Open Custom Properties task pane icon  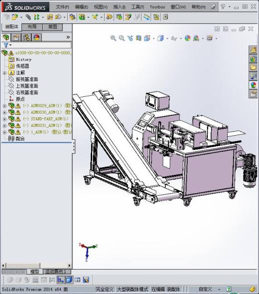click(253, 94)
